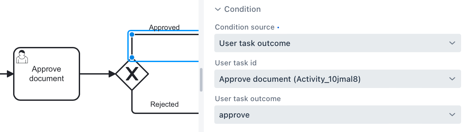Click the Condition section header title
The image size is (468, 132).
click(x=242, y=9)
